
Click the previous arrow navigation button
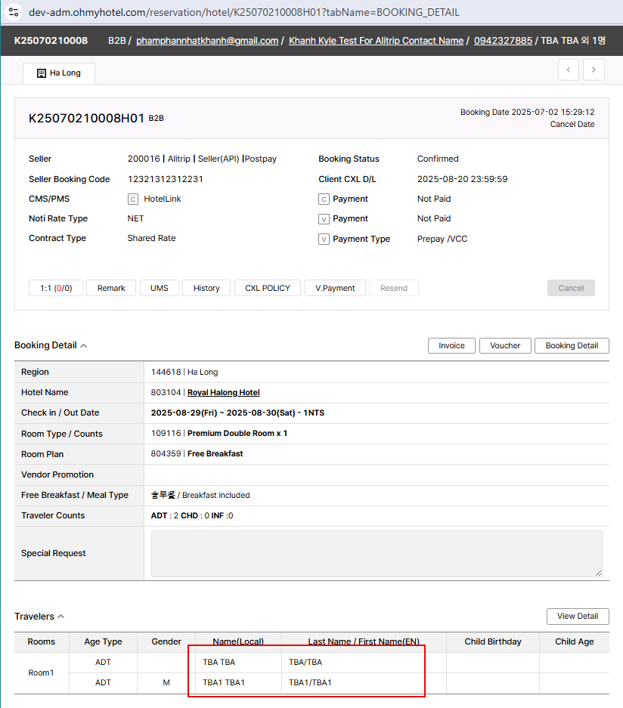coord(569,70)
